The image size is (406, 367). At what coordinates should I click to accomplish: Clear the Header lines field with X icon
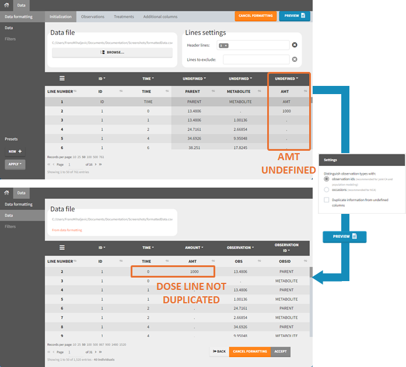click(x=295, y=45)
